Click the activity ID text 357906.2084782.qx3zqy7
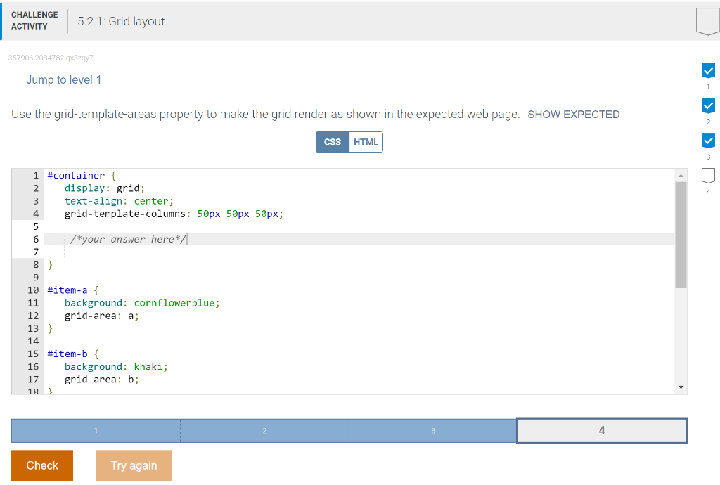This screenshot has height=485, width=720. point(51,58)
